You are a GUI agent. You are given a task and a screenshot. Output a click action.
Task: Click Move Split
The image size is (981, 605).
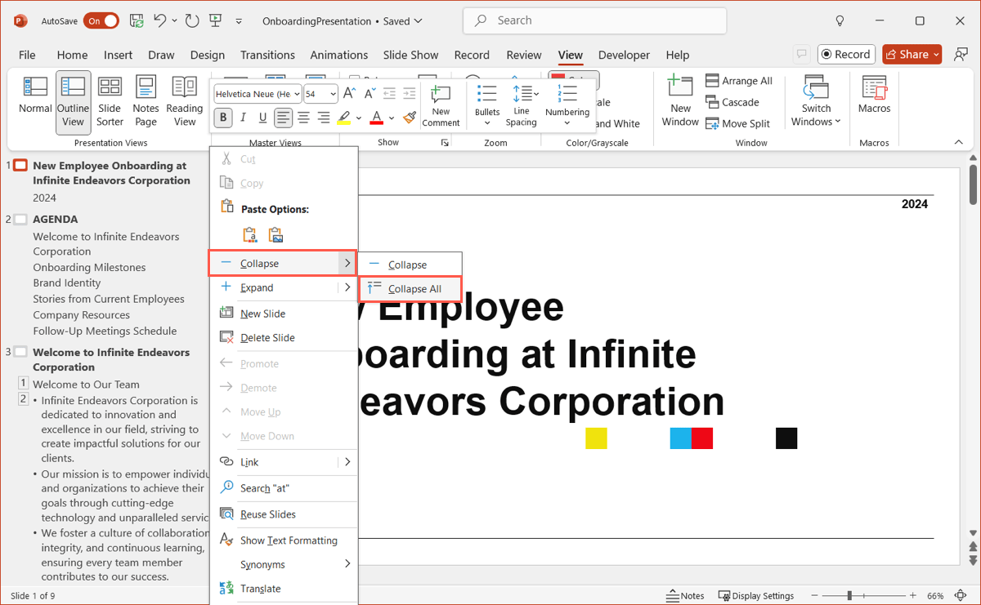(737, 123)
